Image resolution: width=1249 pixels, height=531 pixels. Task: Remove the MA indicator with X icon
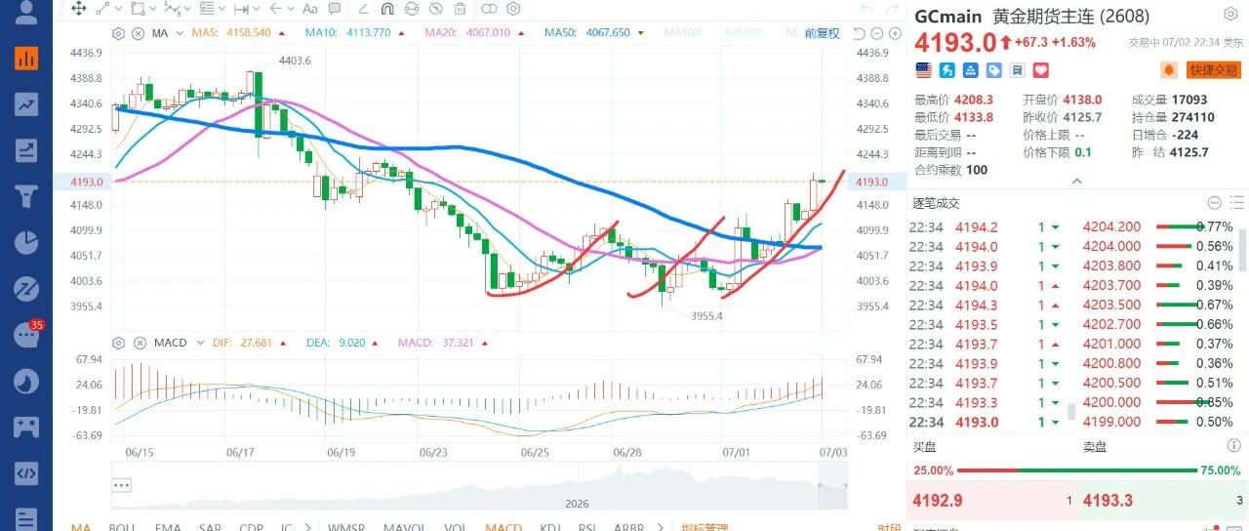click(138, 33)
